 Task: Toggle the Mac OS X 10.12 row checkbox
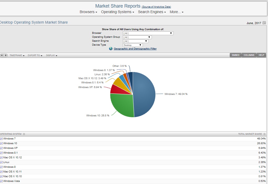point(1,158)
